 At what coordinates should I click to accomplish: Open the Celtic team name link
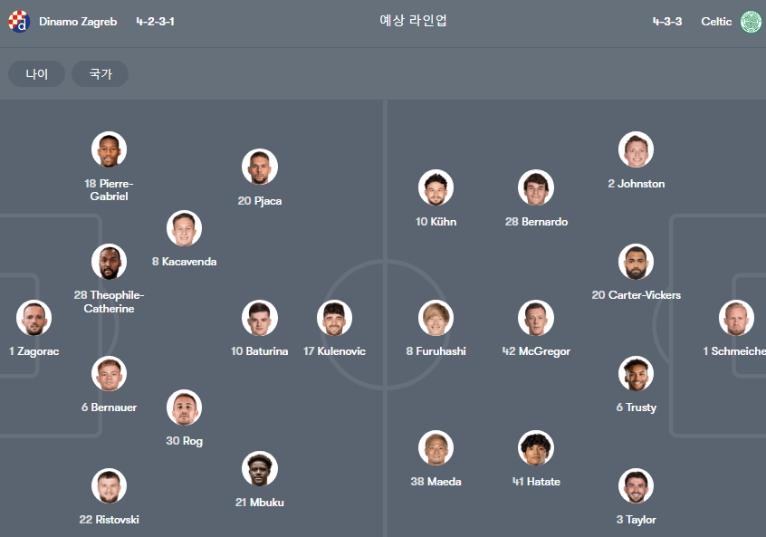pyautogui.click(x=716, y=22)
